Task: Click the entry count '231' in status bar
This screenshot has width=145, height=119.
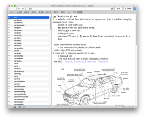Action: point(124,107)
